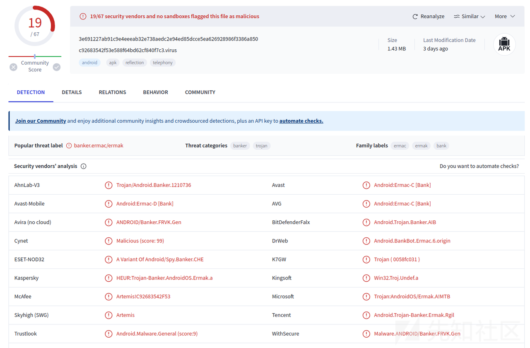Open the RELATIONS tab
Viewport: 530px width, 348px height.
click(x=112, y=92)
